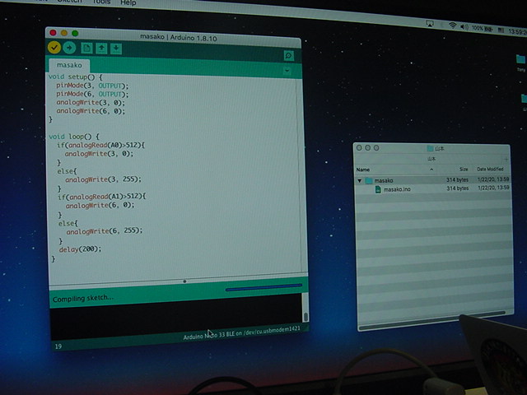Image resolution: width=527 pixels, height=395 pixels.
Task: Sort Finder list by Date Modified column
Action: (490, 169)
